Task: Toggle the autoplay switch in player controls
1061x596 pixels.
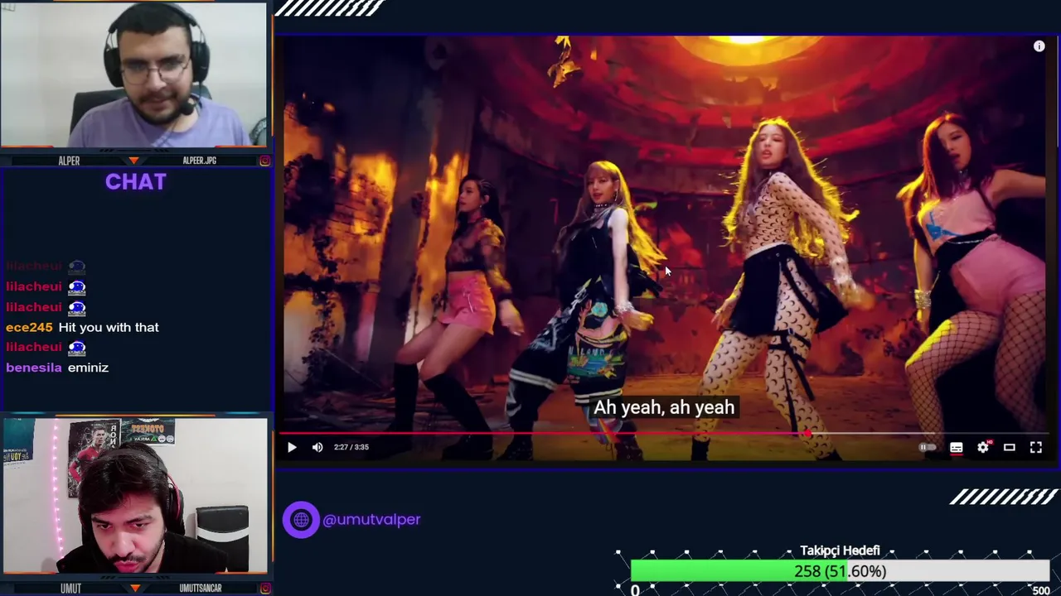Action: point(928,447)
